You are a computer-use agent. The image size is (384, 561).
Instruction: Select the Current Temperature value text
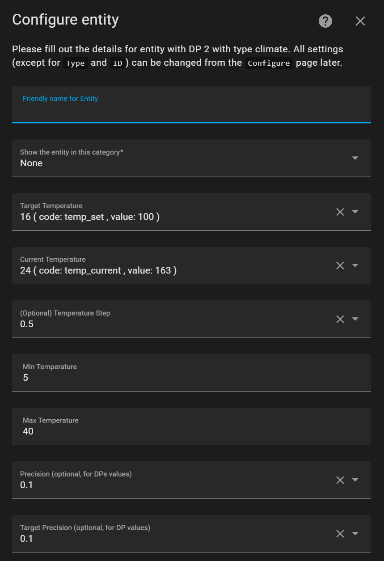click(x=98, y=271)
